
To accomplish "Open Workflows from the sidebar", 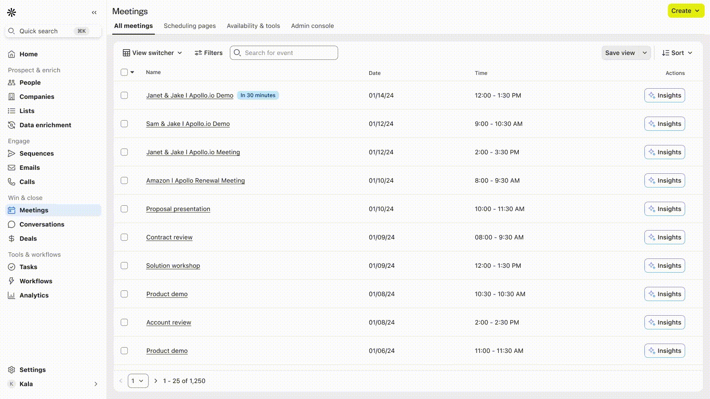I will 35,281.
